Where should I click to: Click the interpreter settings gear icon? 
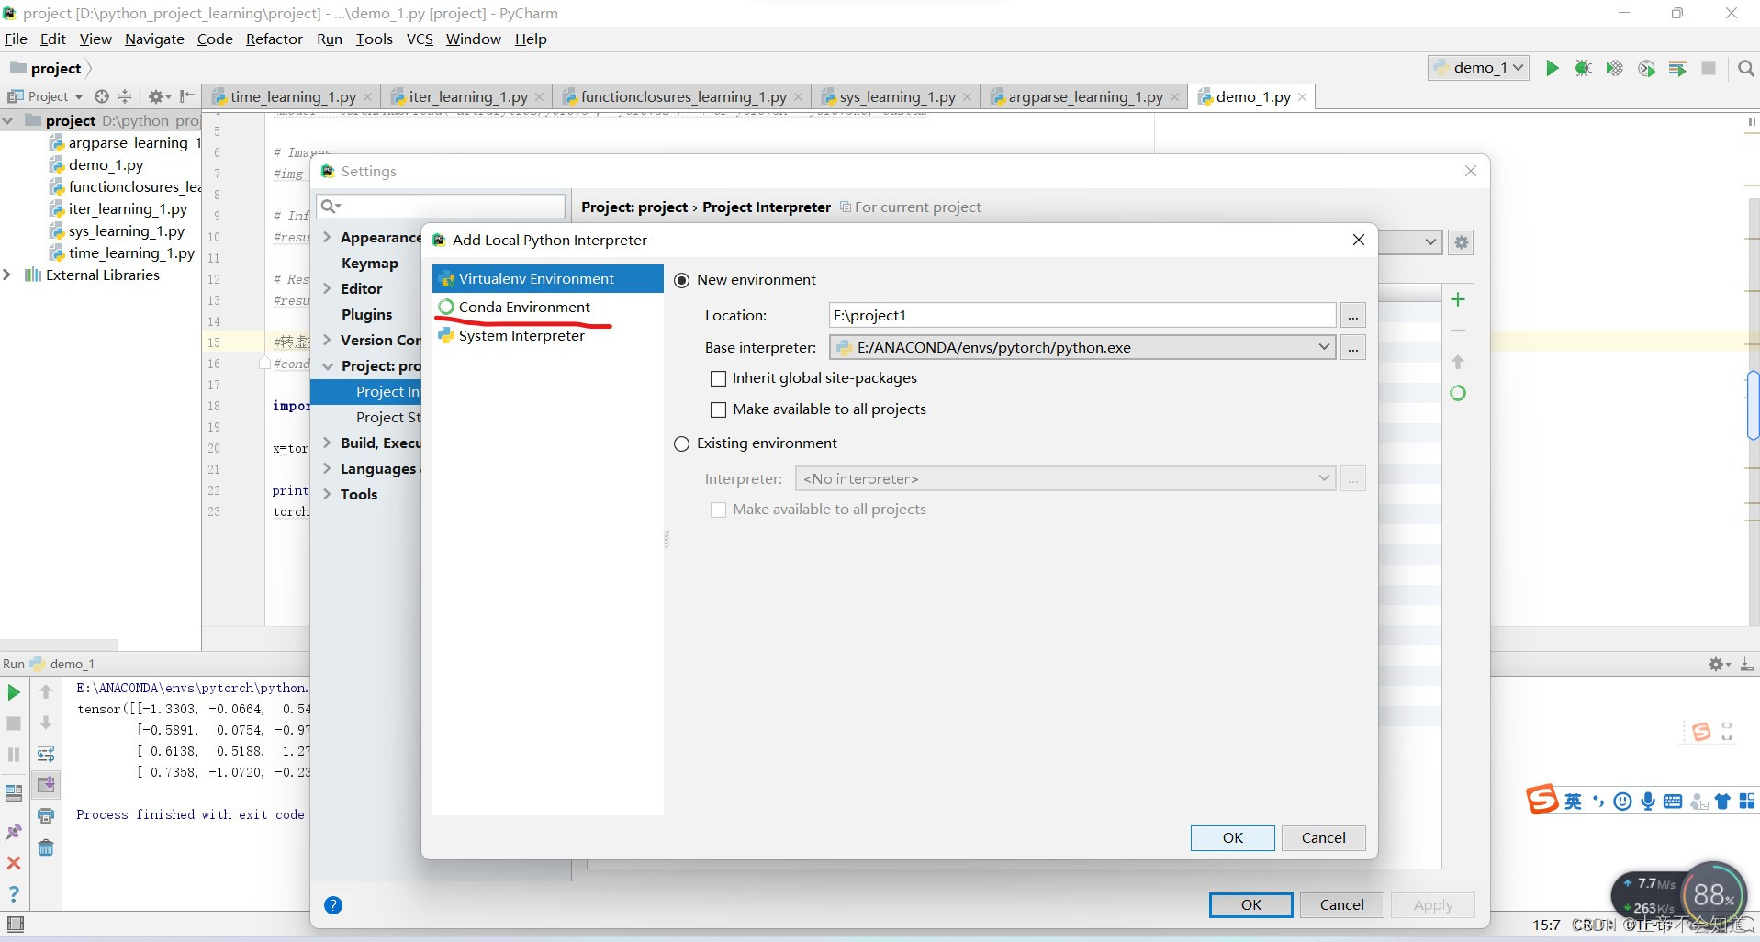click(1462, 242)
